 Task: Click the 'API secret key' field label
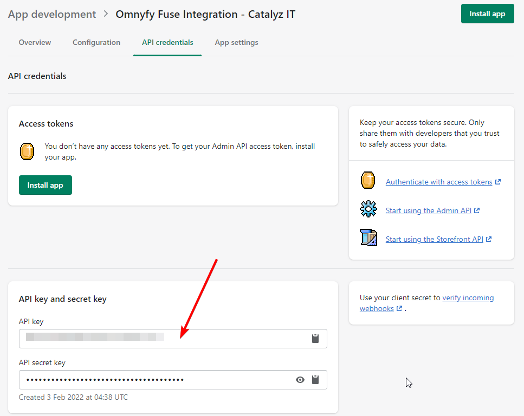[x=42, y=362]
